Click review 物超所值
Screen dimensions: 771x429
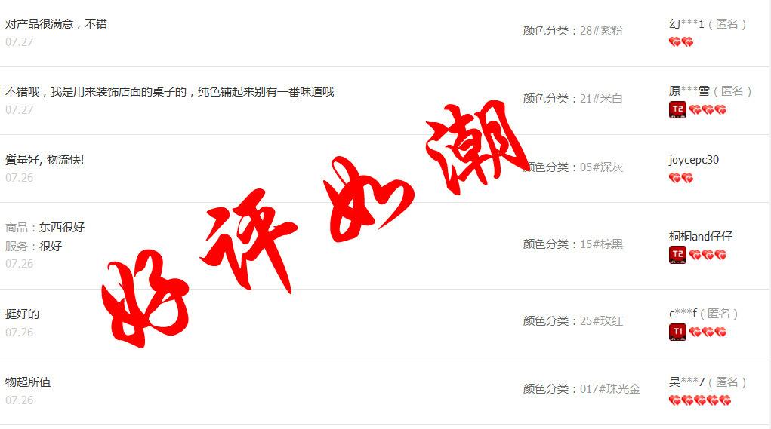28,382
